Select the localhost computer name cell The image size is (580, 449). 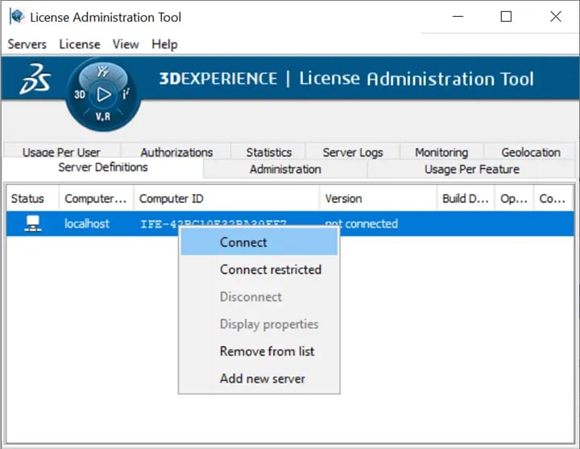pyautogui.click(x=87, y=224)
